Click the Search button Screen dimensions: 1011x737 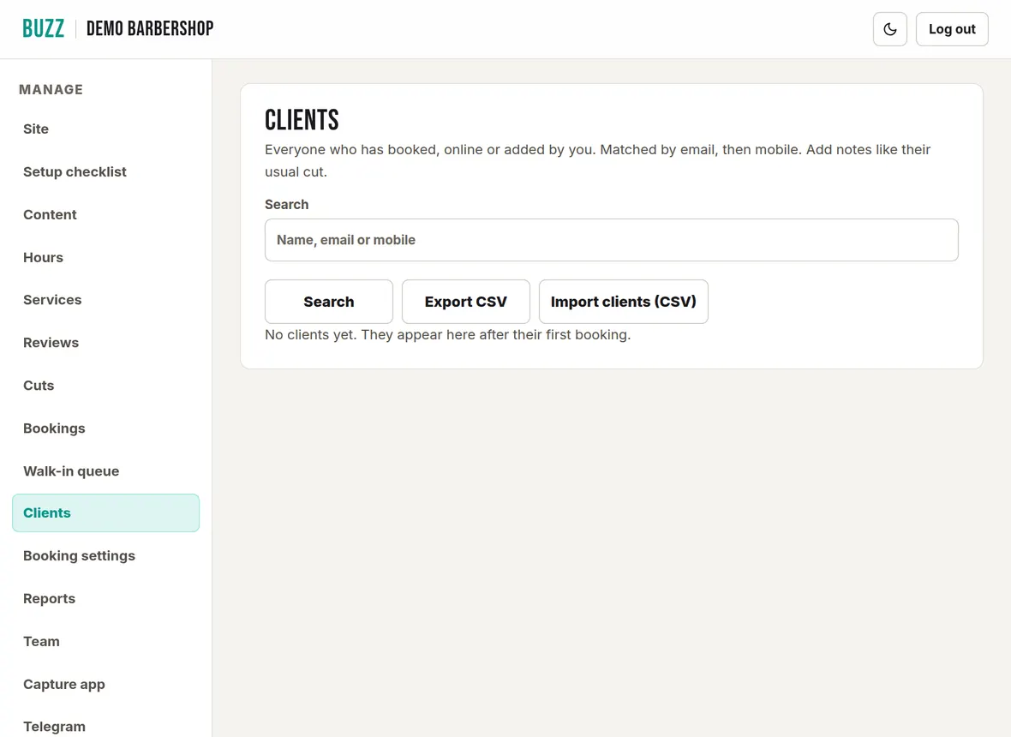329,302
